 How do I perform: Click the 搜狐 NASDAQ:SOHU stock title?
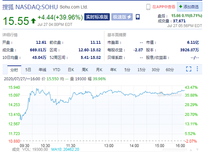click(30, 7)
